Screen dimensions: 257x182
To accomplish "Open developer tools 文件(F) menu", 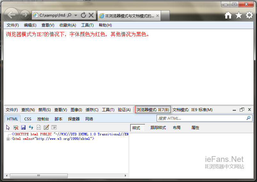I will tap(12, 110).
